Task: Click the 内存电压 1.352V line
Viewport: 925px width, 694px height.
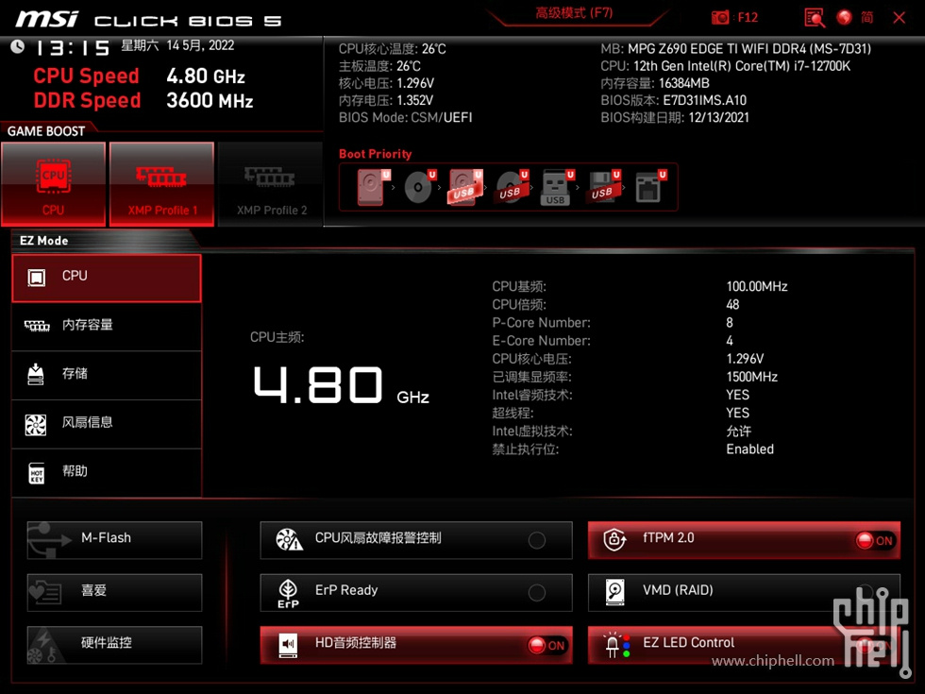Action: (386, 100)
